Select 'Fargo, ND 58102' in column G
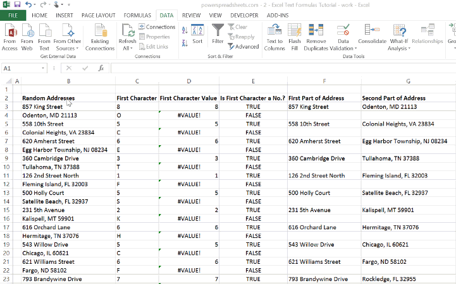 click(408, 262)
